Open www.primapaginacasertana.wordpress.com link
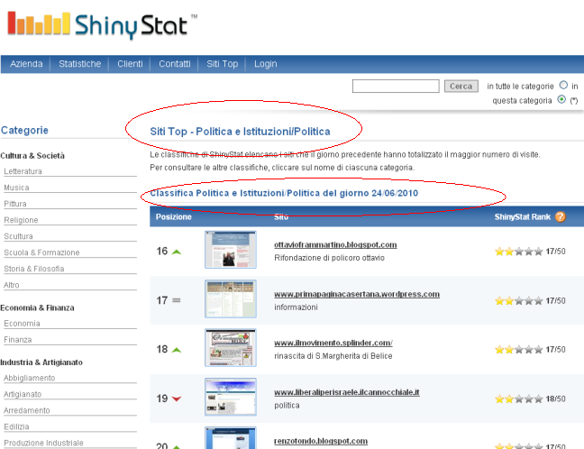The width and height of the screenshot is (584, 449). click(357, 294)
